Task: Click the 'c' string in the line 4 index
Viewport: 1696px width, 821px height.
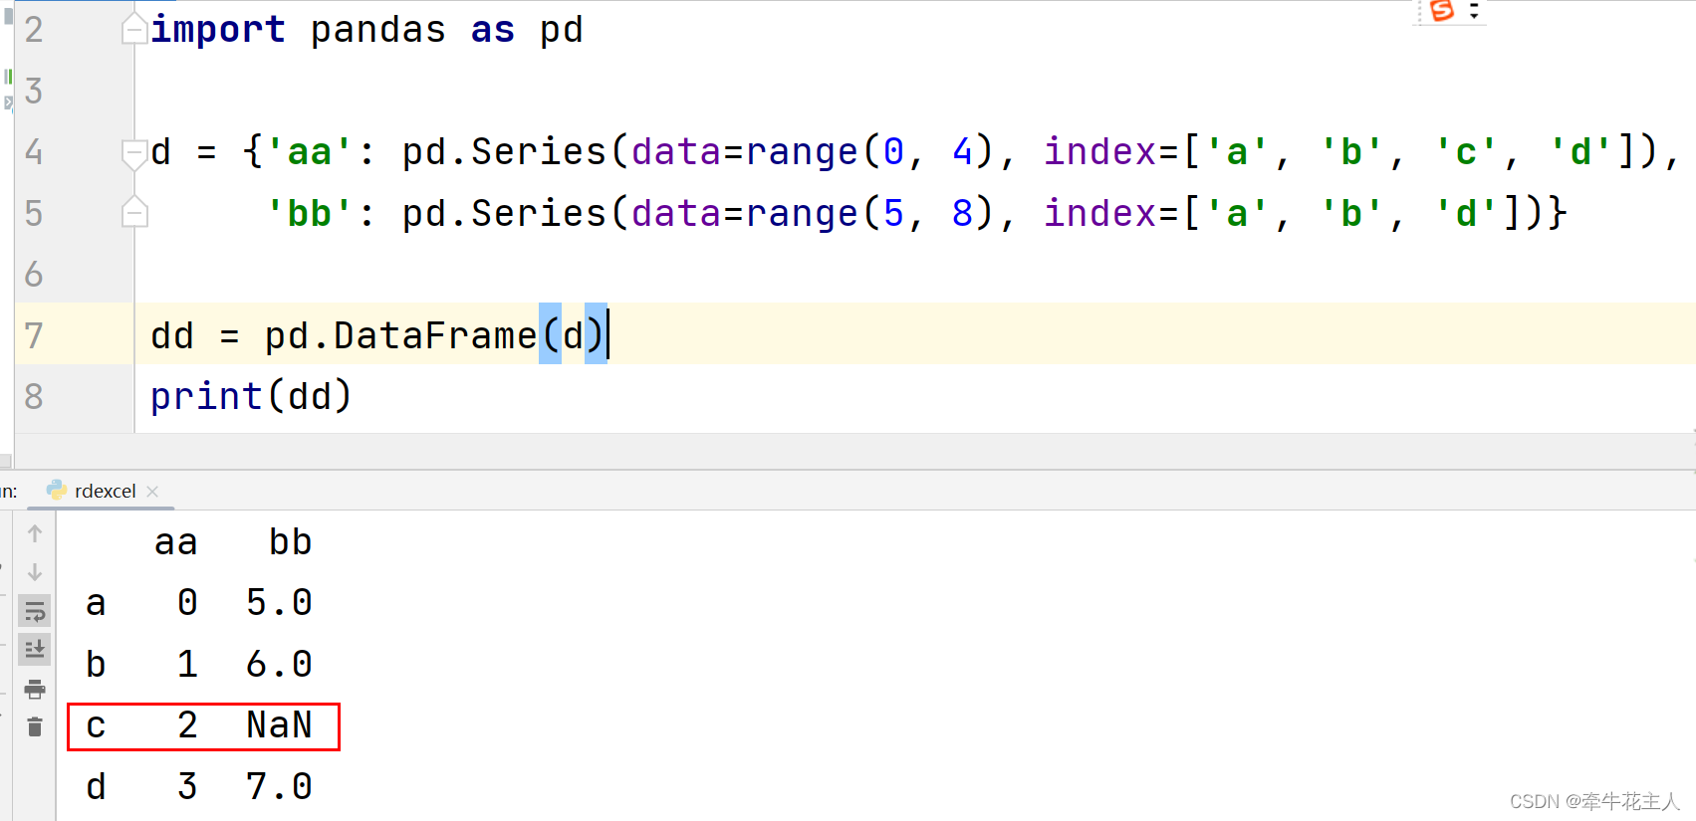Action: [x=1466, y=152]
